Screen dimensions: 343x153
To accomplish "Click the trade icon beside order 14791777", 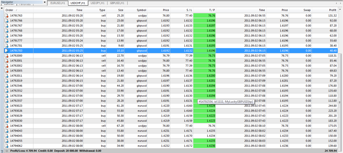I will click(x=7, y=41).
